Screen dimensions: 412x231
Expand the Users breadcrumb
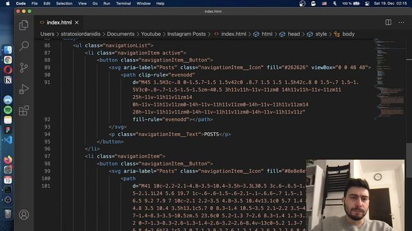tap(47, 34)
